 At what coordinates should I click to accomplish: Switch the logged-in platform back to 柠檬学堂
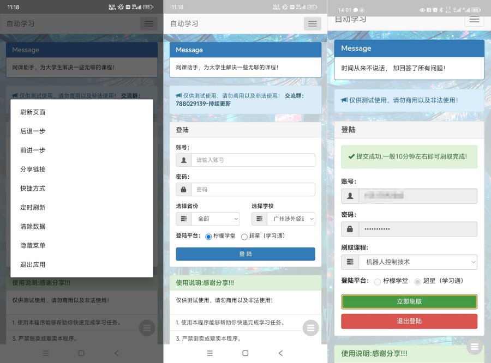click(376, 281)
